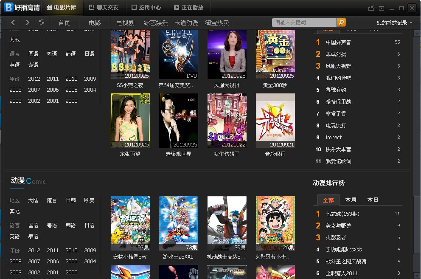Click the share icon near window controls
Viewport: 421px width, 279px height.
[x=371, y=8]
